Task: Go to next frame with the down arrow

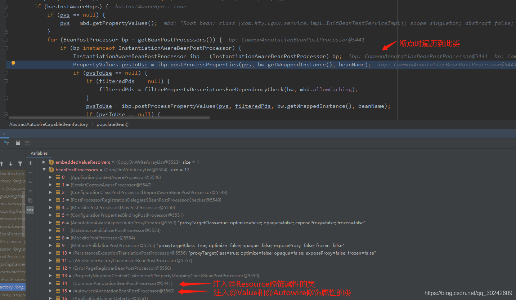Action: coord(11,164)
